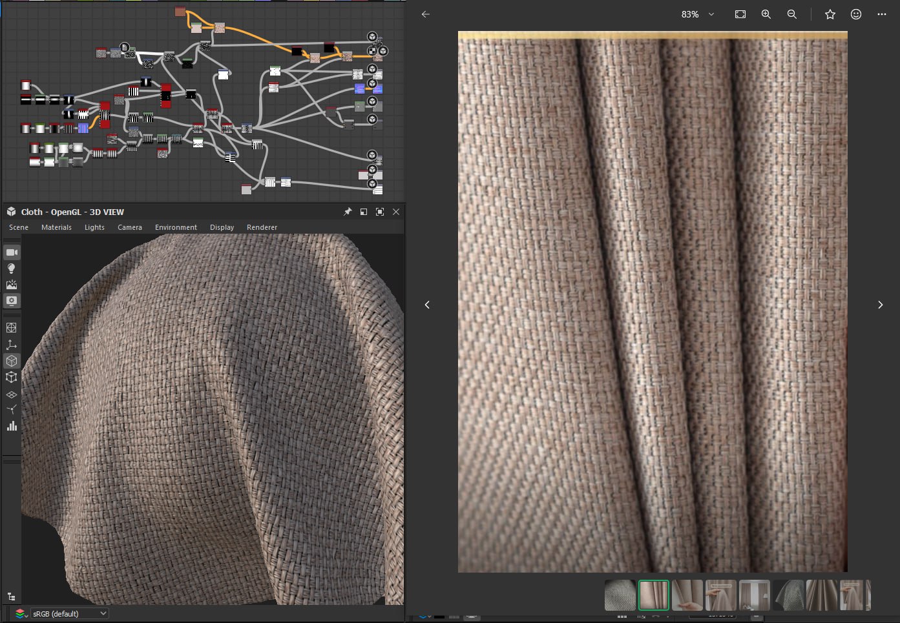Maximize the 3D VIEW panel
900x623 pixels.
(x=380, y=212)
